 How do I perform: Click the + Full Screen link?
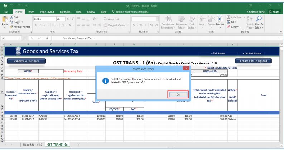pyautogui.click(x=218, y=53)
